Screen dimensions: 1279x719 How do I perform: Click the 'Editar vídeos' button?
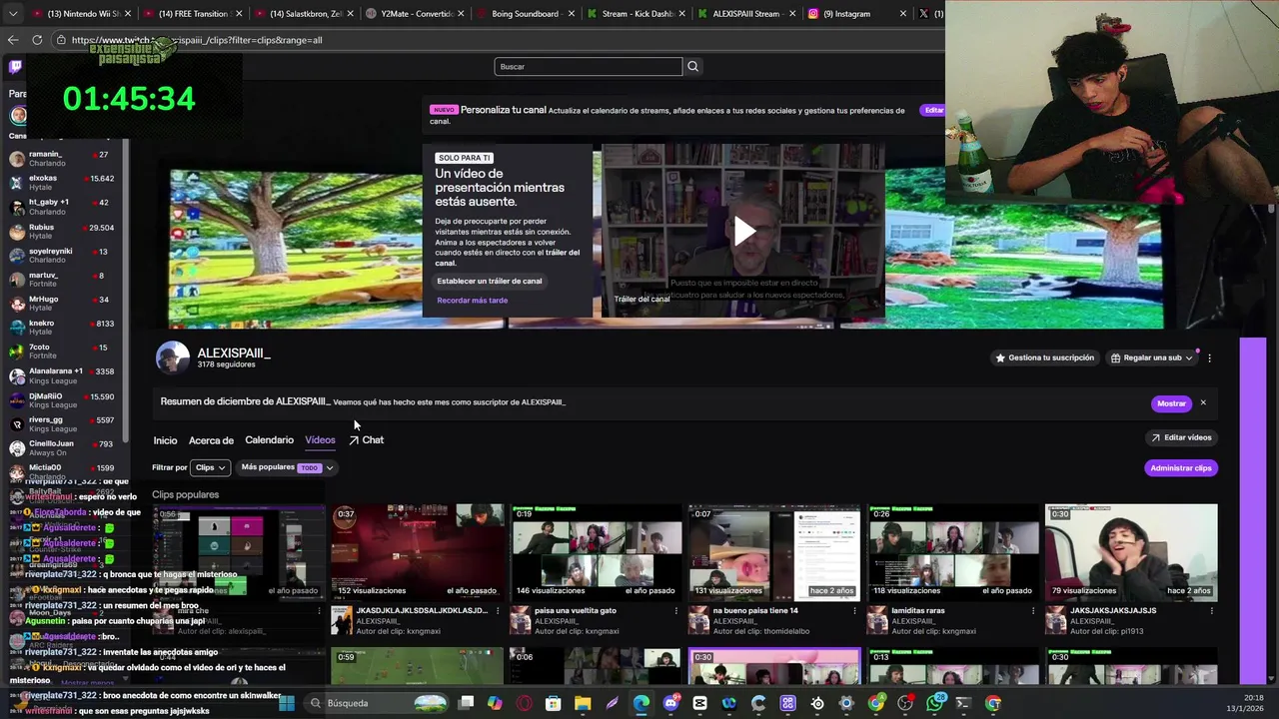point(1181,437)
